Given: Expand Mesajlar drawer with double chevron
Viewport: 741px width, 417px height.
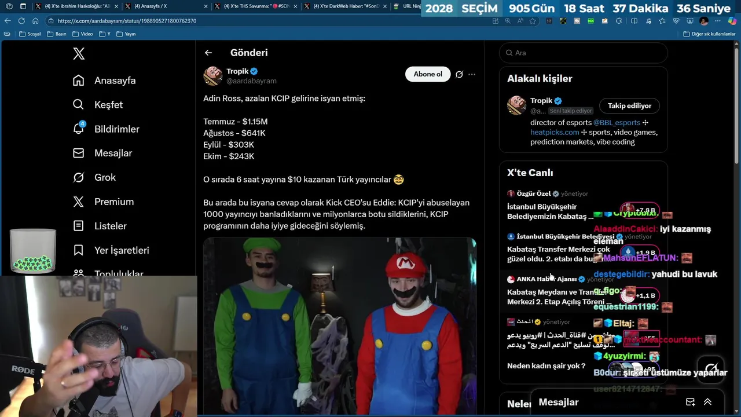Looking at the screenshot, I should [707, 402].
